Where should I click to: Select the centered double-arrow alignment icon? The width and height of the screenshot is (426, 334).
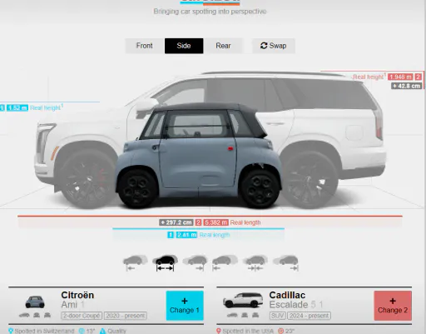pyautogui.click(x=165, y=262)
